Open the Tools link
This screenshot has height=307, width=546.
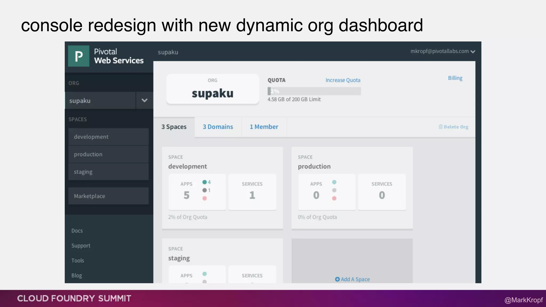(78, 261)
